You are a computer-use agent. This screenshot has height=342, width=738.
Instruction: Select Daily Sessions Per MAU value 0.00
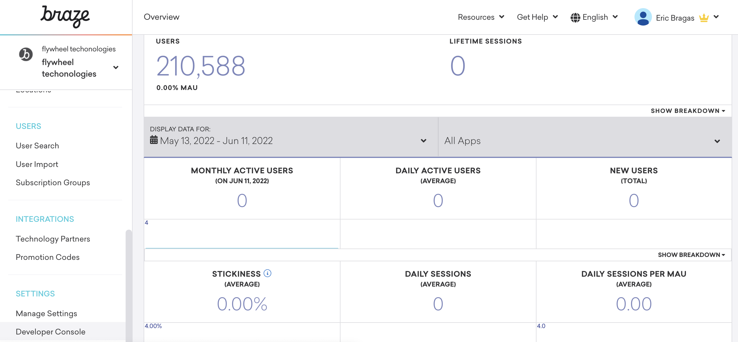634,304
